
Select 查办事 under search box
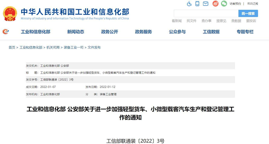206,21
